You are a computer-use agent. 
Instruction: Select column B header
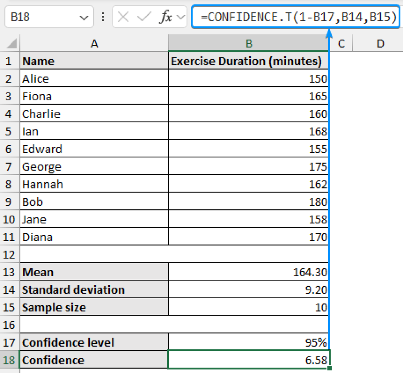[x=249, y=44]
